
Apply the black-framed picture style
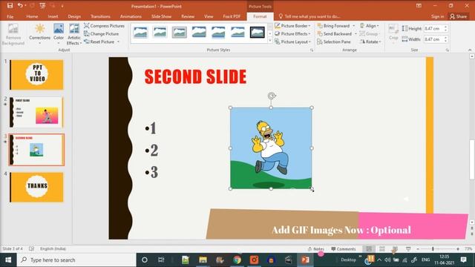[x=258, y=32]
